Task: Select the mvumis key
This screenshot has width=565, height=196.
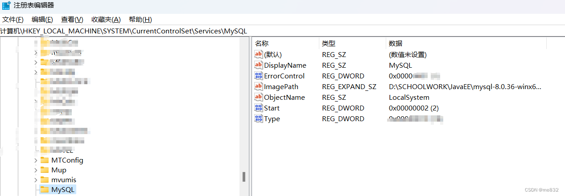Action: pos(64,180)
